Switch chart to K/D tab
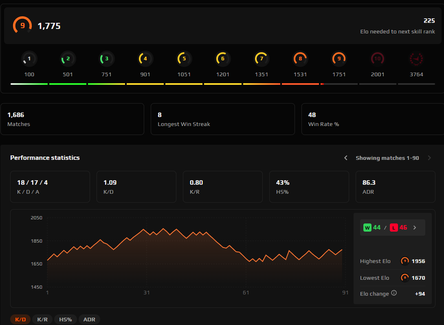This screenshot has width=444, height=325. (20, 319)
